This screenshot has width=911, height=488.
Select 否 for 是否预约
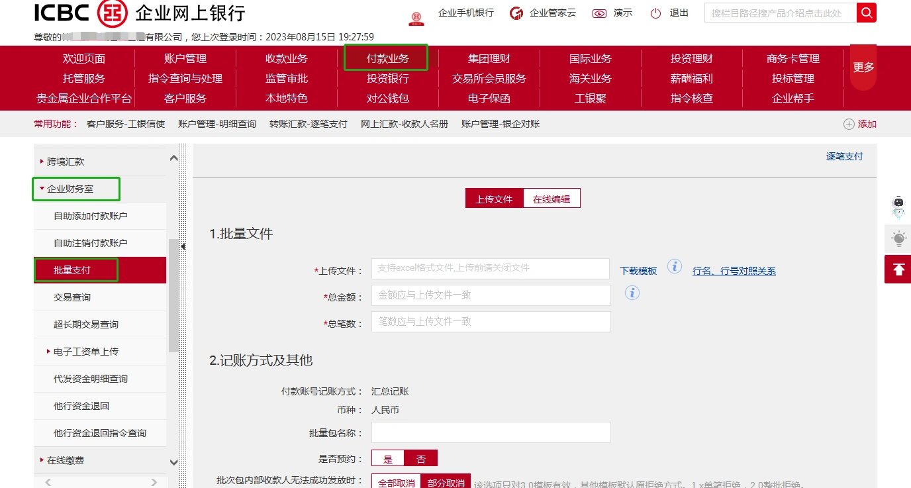pos(421,459)
